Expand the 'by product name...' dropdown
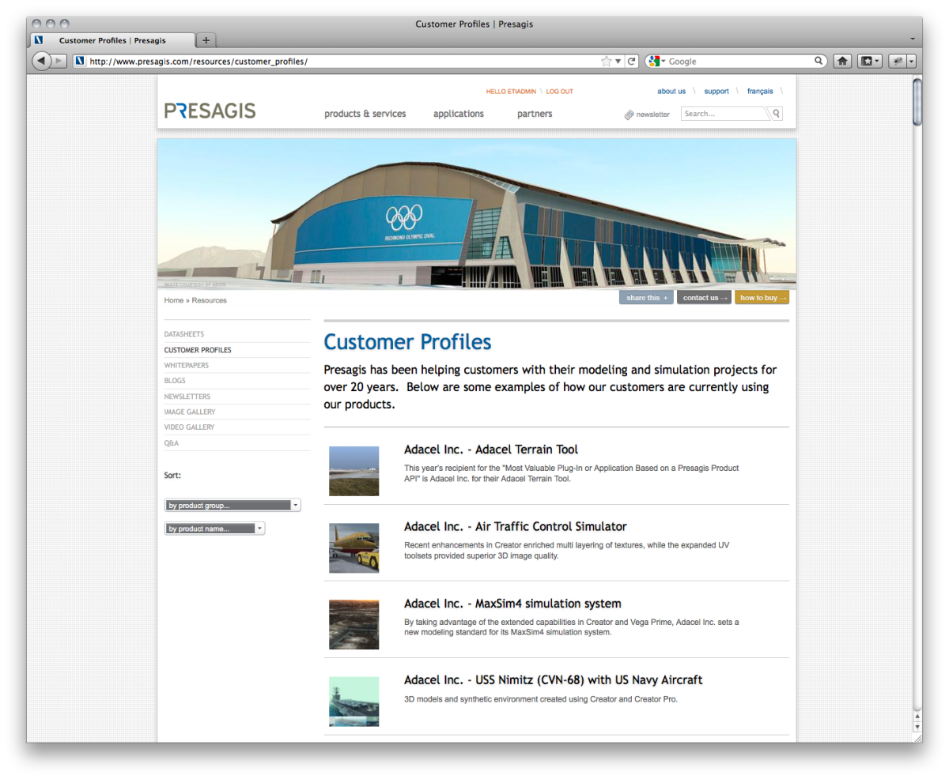Image resolution: width=949 pixels, height=779 pixels. [x=214, y=529]
